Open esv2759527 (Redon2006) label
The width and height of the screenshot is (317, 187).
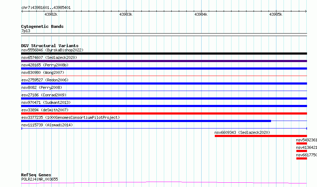point(45,80)
